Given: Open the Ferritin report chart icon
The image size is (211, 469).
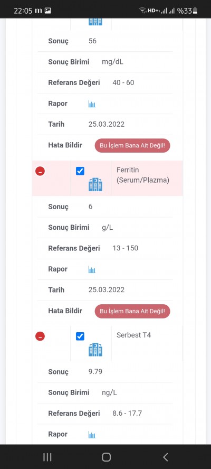Looking at the screenshot, I should click(x=92, y=269).
